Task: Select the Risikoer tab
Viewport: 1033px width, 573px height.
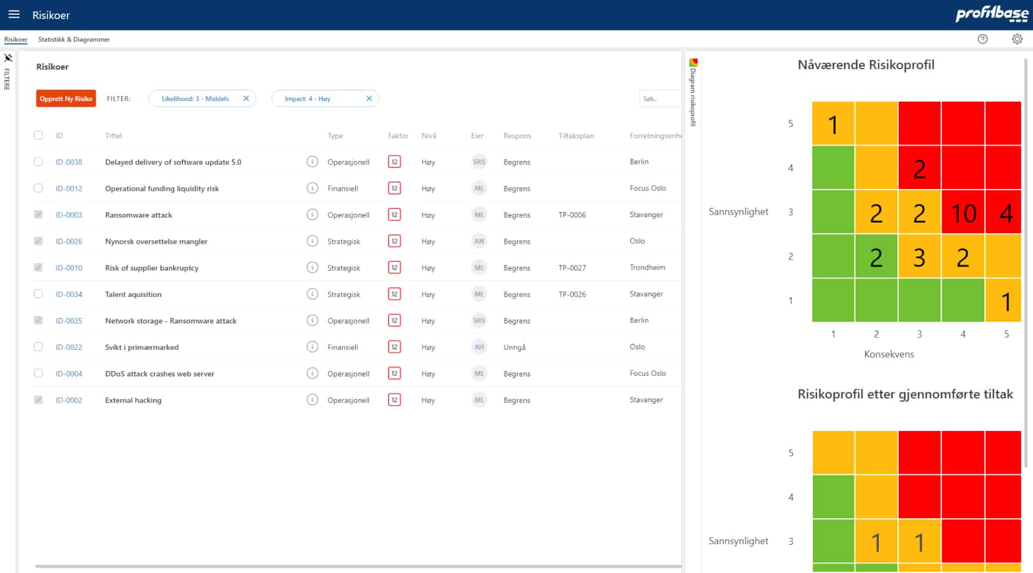Action: pos(16,39)
